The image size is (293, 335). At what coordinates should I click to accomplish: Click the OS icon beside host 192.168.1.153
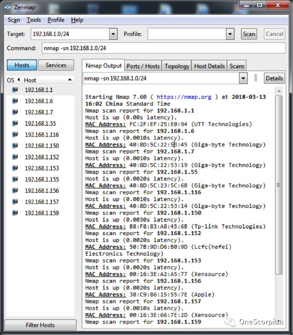point(15,168)
